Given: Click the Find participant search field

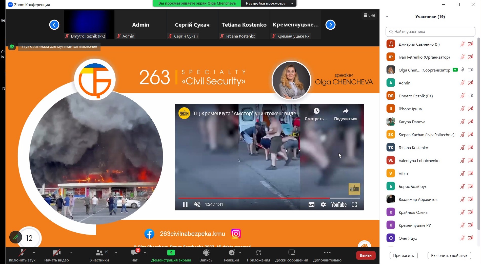Looking at the screenshot, I should pos(430,32).
